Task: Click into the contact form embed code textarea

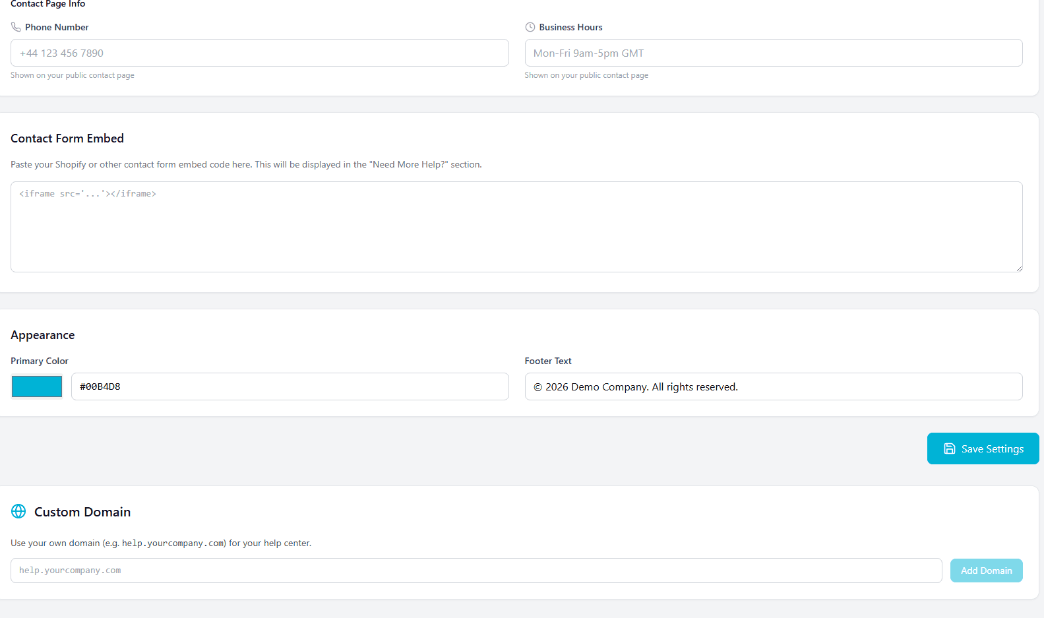Action: 516,226
